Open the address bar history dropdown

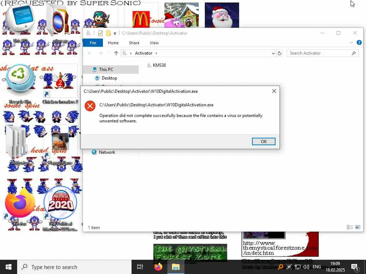click(273, 54)
